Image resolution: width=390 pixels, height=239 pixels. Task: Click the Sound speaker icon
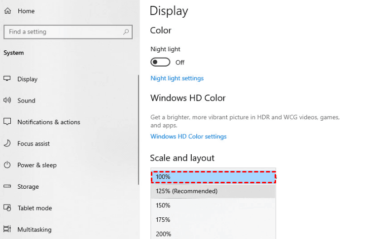pos(7,101)
